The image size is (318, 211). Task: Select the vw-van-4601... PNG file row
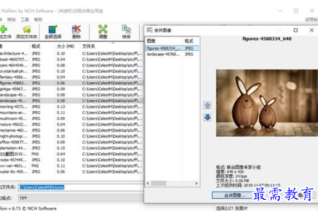(x=71, y=166)
